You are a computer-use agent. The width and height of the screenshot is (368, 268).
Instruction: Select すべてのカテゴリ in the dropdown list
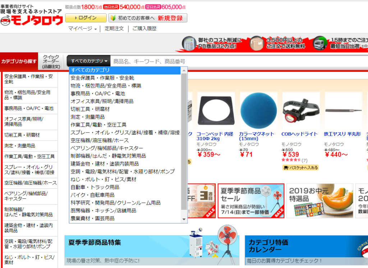[125, 70]
